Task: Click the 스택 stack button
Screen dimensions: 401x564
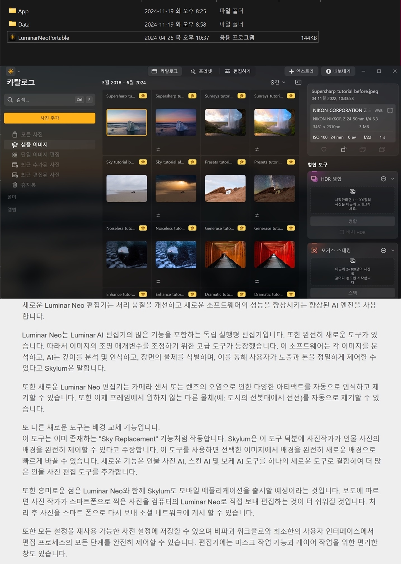Action: tap(353, 293)
